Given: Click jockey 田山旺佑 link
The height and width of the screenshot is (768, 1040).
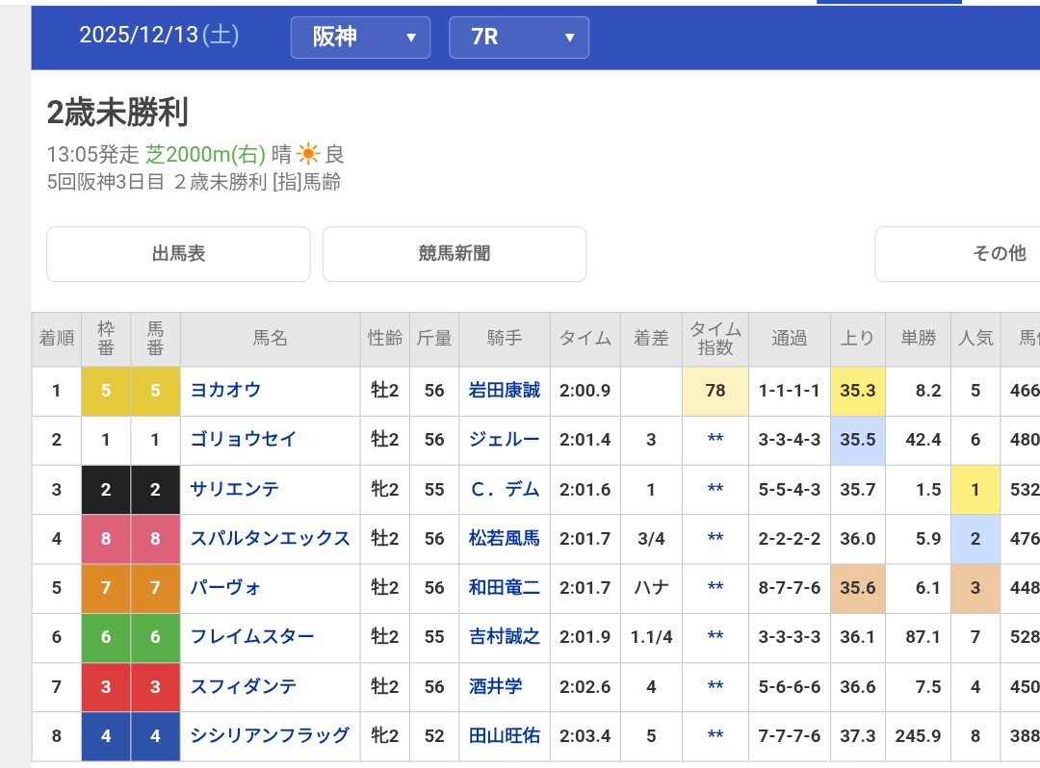Looking at the screenshot, I should click(x=505, y=735).
